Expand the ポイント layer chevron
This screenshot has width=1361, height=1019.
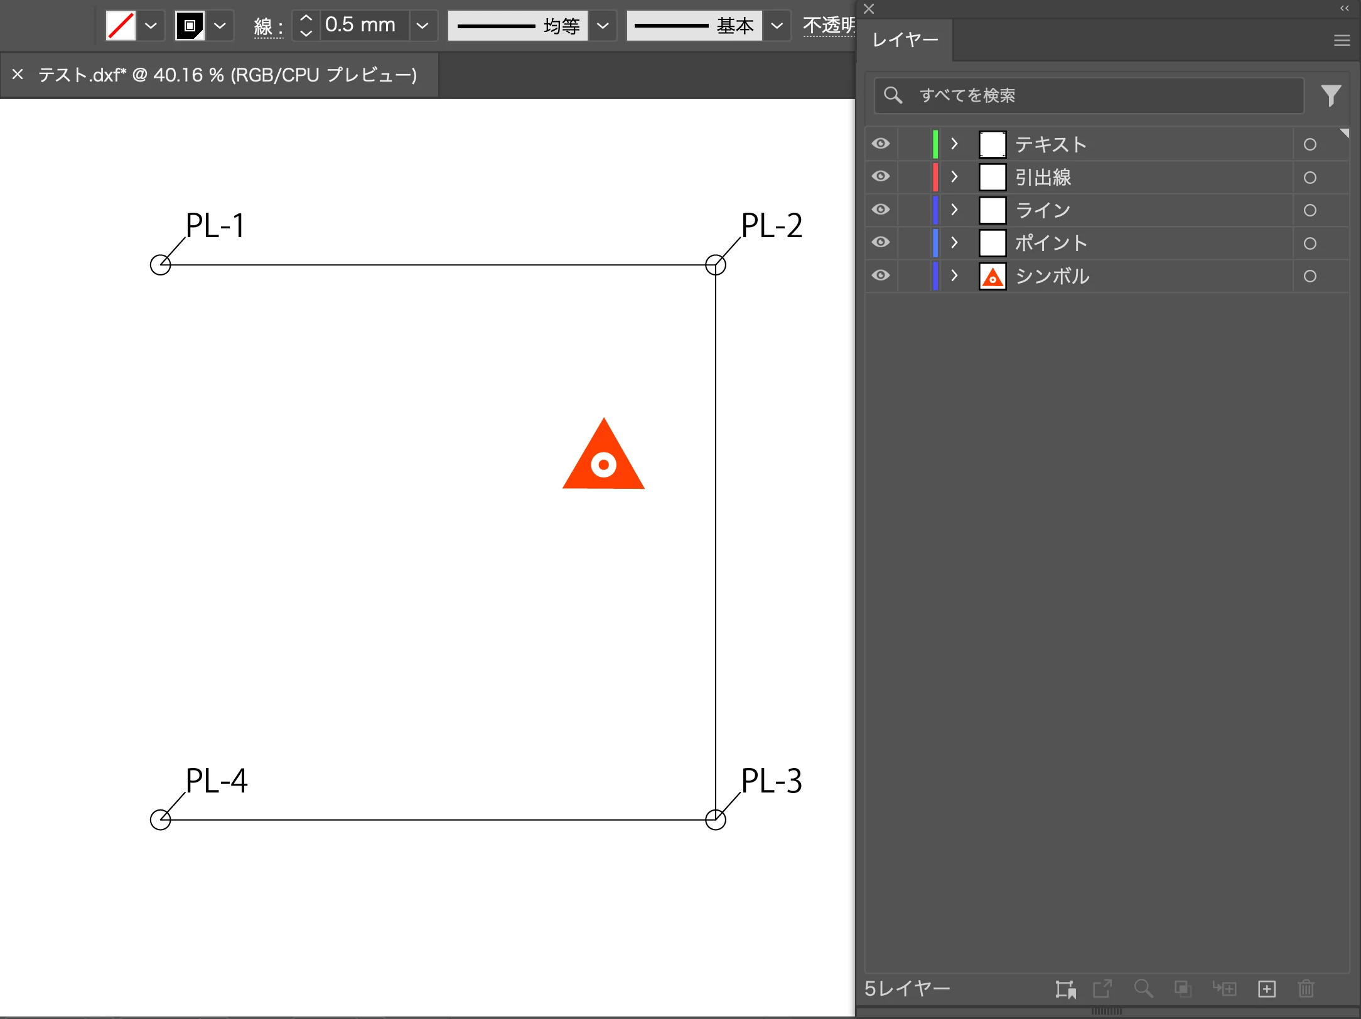pyautogui.click(x=954, y=243)
